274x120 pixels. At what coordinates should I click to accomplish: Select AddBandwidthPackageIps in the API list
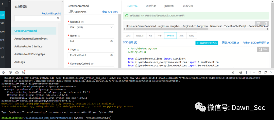tap(29, 54)
